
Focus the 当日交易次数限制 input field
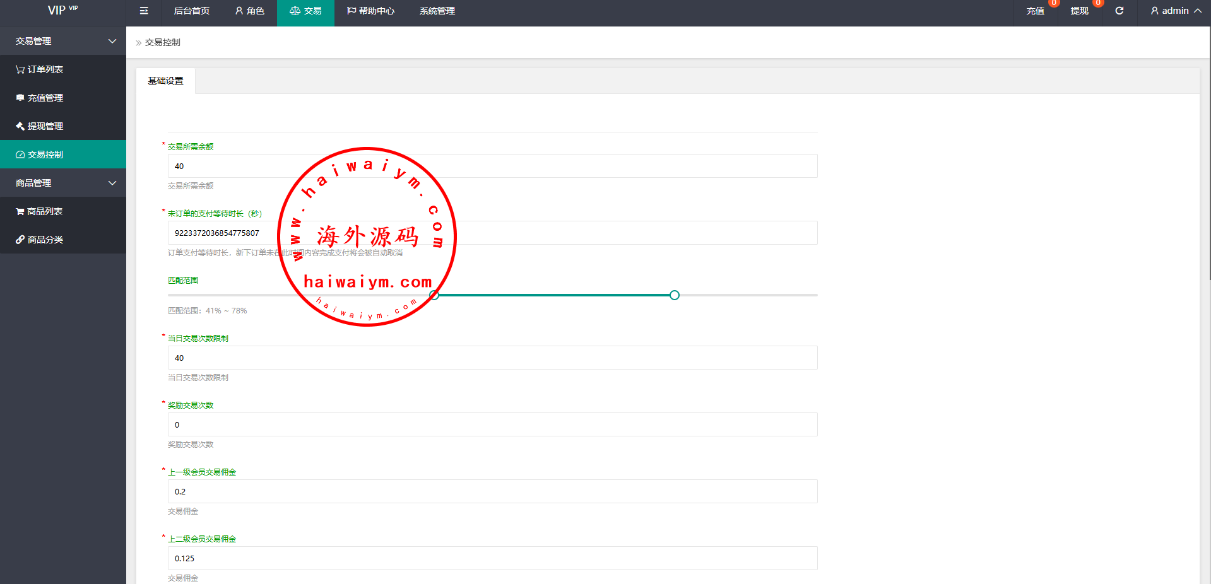coord(492,358)
